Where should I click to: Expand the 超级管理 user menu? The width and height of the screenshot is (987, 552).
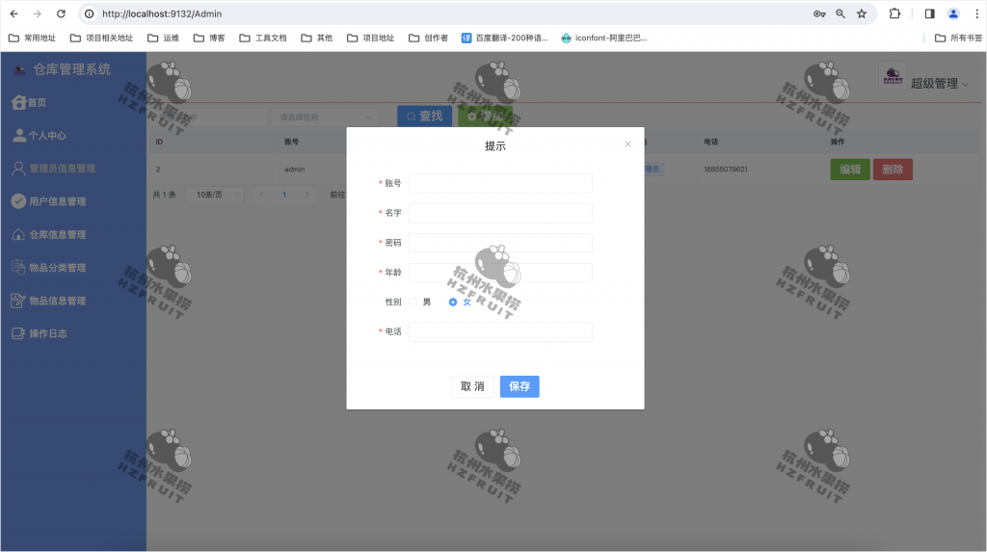pyautogui.click(x=939, y=83)
